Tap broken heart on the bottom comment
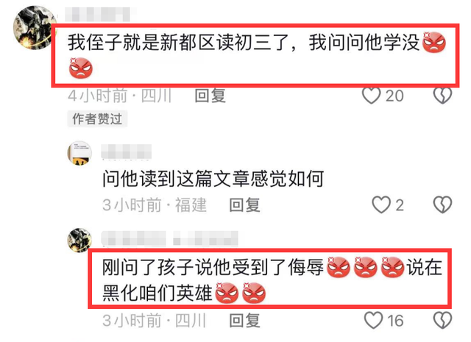Viewport: 471px width, 342px height. pyautogui.click(x=442, y=321)
